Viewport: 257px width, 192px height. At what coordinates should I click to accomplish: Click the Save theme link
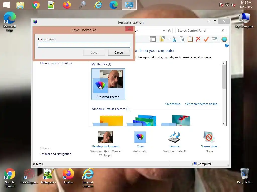pyautogui.click(x=172, y=104)
